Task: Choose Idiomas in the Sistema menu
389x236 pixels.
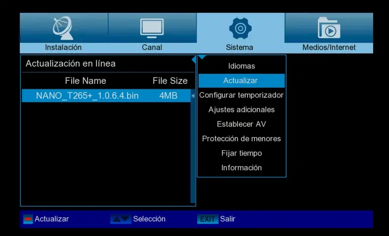Action: 242,66
